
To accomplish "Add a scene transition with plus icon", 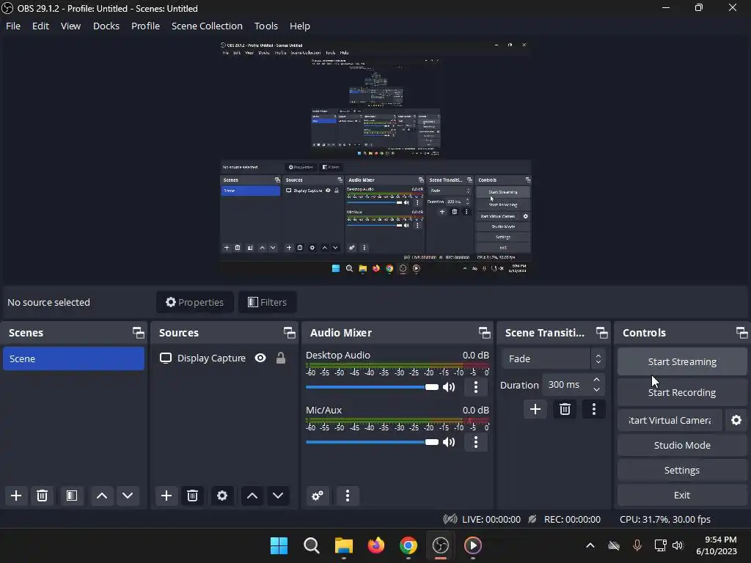I will pyautogui.click(x=535, y=409).
